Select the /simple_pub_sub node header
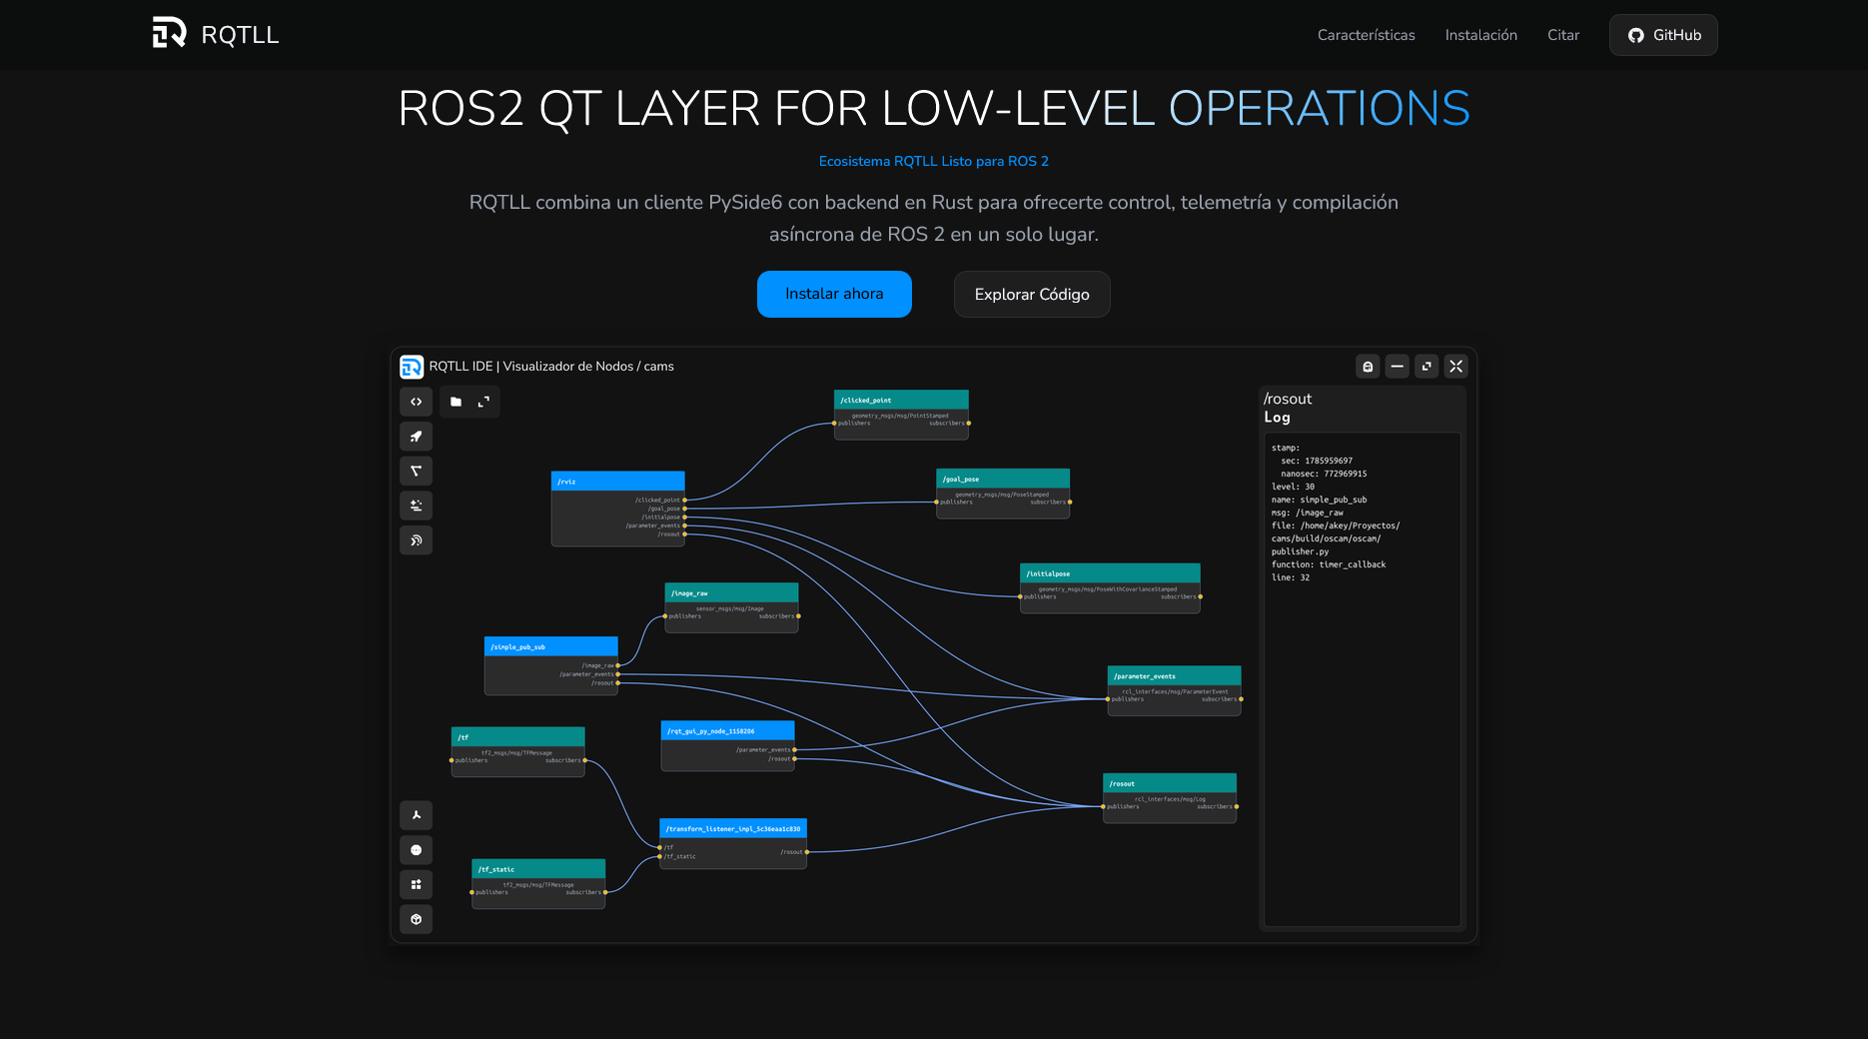The image size is (1868, 1039). click(551, 646)
